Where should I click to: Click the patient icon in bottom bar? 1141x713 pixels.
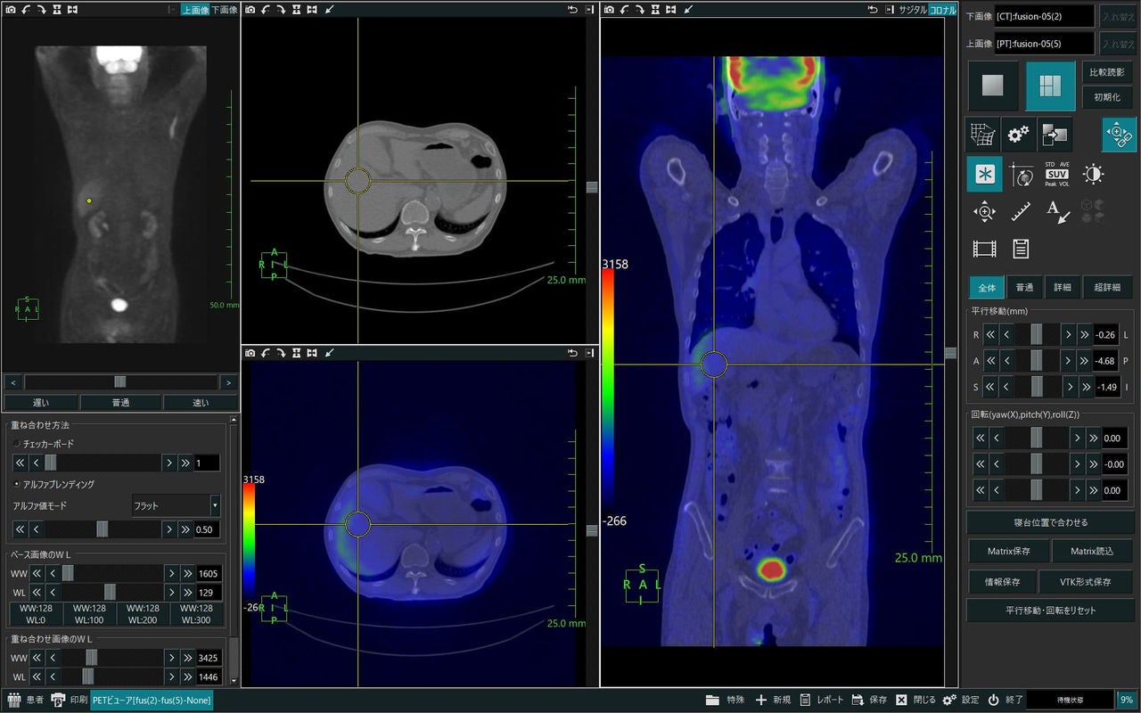tap(14, 700)
